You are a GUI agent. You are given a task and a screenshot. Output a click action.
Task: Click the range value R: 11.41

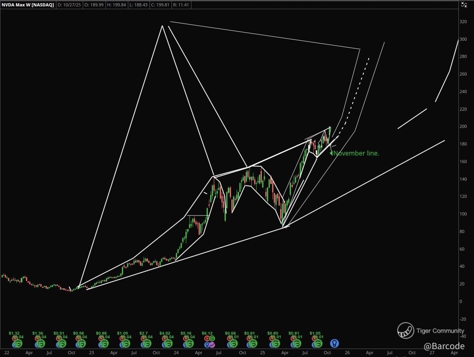click(x=181, y=5)
